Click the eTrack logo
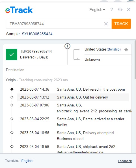The image size is (136, 168). (x=19, y=10)
